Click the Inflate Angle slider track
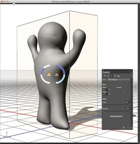The width and height of the screenshot is (140, 144). coord(116,105)
